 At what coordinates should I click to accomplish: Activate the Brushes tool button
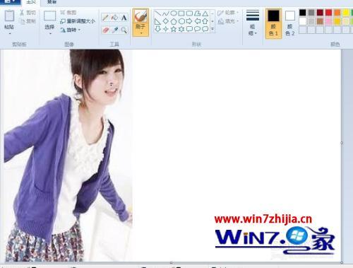pyautogui.click(x=140, y=23)
